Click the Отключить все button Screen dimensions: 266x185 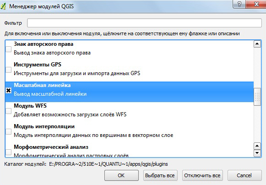pyautogui.click(x=202, y=175)
